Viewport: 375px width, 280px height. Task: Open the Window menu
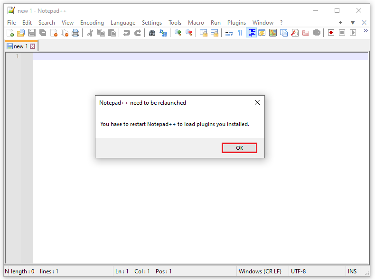[x=263, y=23]
